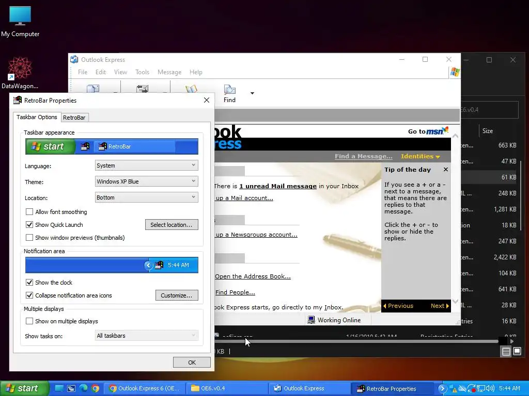The image size is (529, 396).
Task: Click the switch windows quick launch icon
Action: pos(71,388)
